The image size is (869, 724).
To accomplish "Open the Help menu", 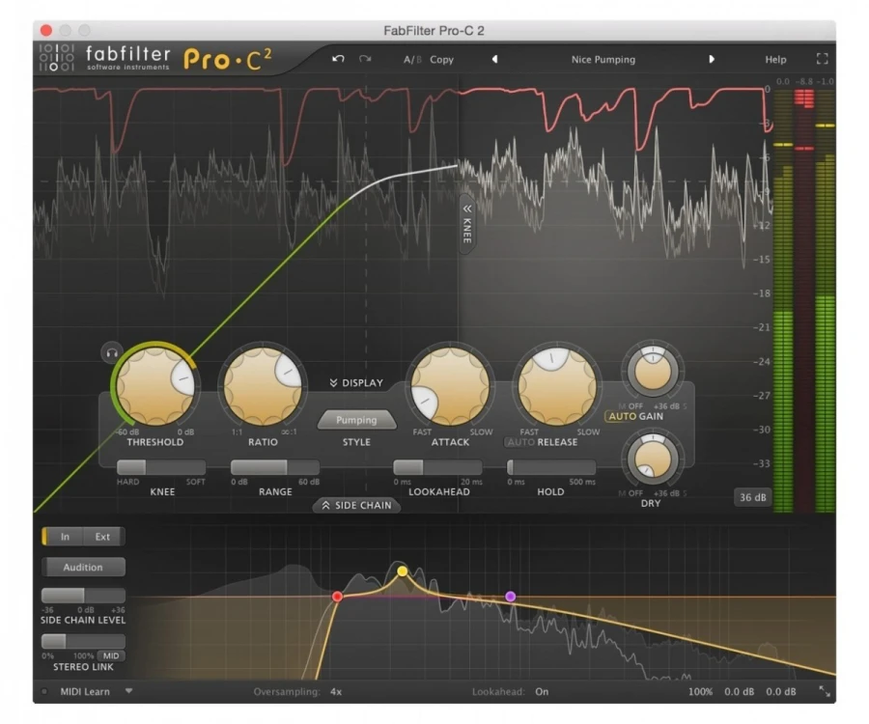I will click(775, 59).
